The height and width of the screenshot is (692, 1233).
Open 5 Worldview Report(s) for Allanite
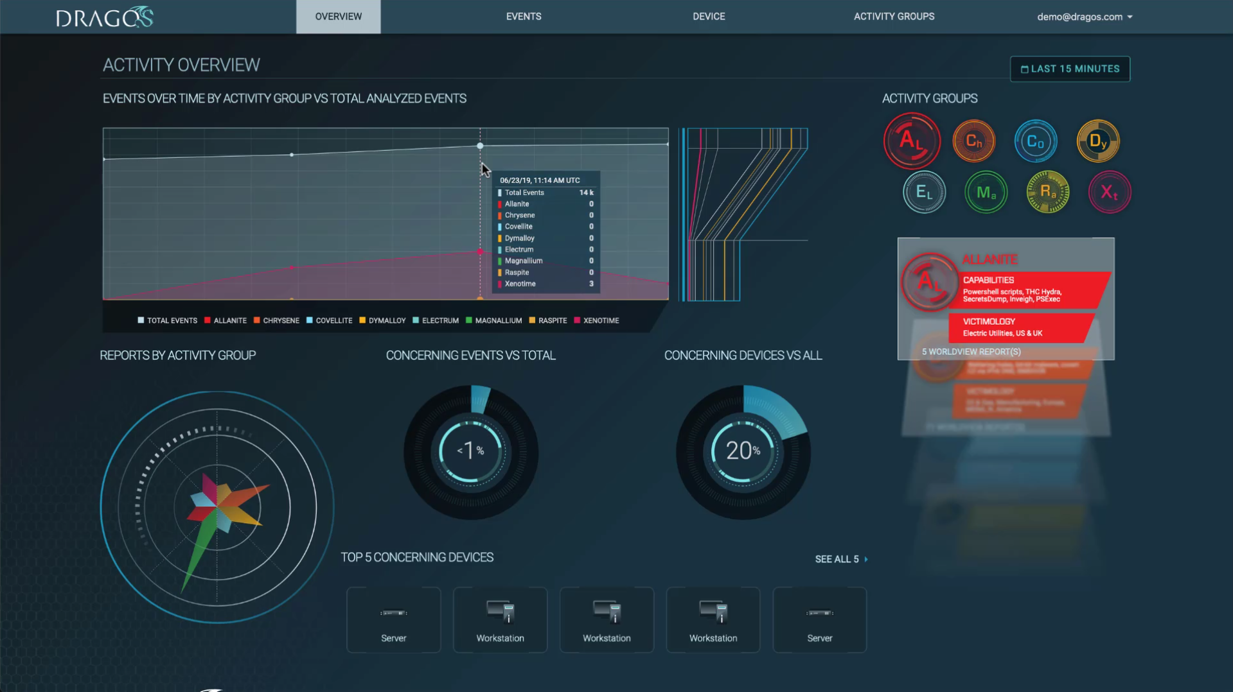pos(971,352)
